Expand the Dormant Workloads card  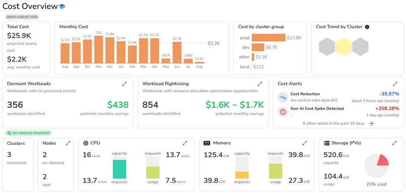tap(125, 84)
